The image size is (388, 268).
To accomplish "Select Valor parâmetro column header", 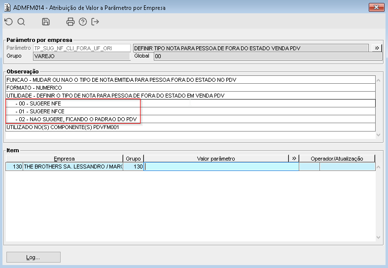I will pyautogui.click(x=216, y=159).
